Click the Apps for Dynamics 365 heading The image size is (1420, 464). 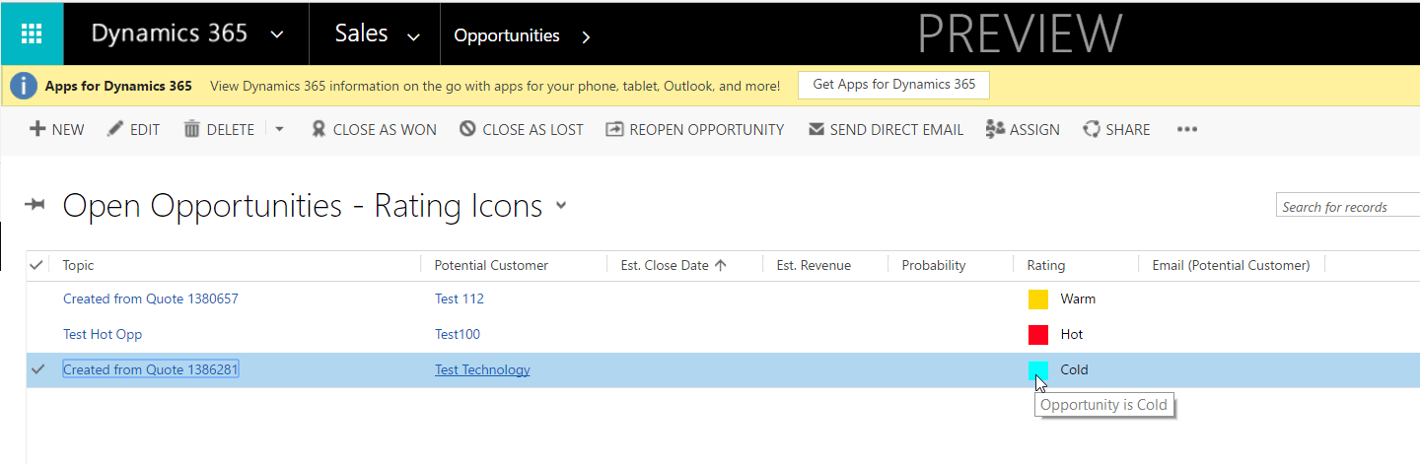(118, 86)
